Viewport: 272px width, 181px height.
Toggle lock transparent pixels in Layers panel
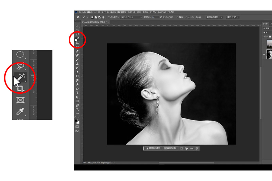pos(270,37)
